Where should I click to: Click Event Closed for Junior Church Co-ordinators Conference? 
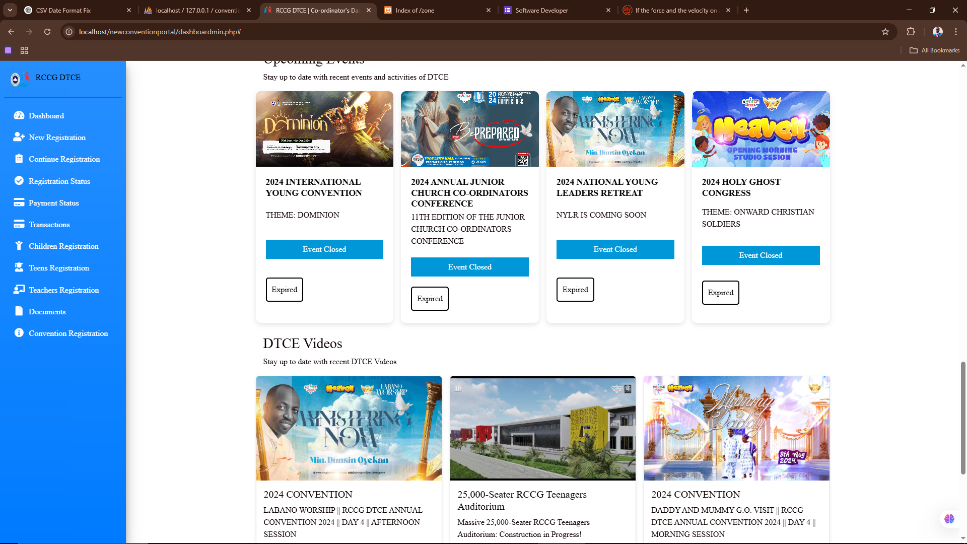tap(469, 267)
